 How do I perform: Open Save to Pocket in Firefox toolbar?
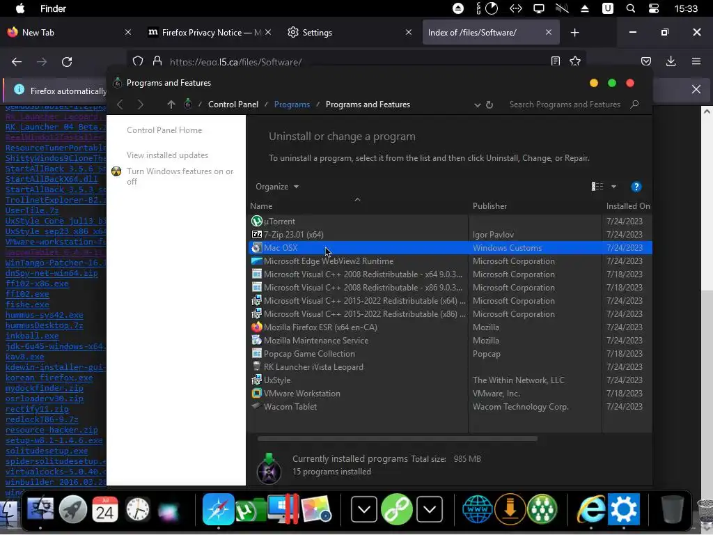[646, 61]
